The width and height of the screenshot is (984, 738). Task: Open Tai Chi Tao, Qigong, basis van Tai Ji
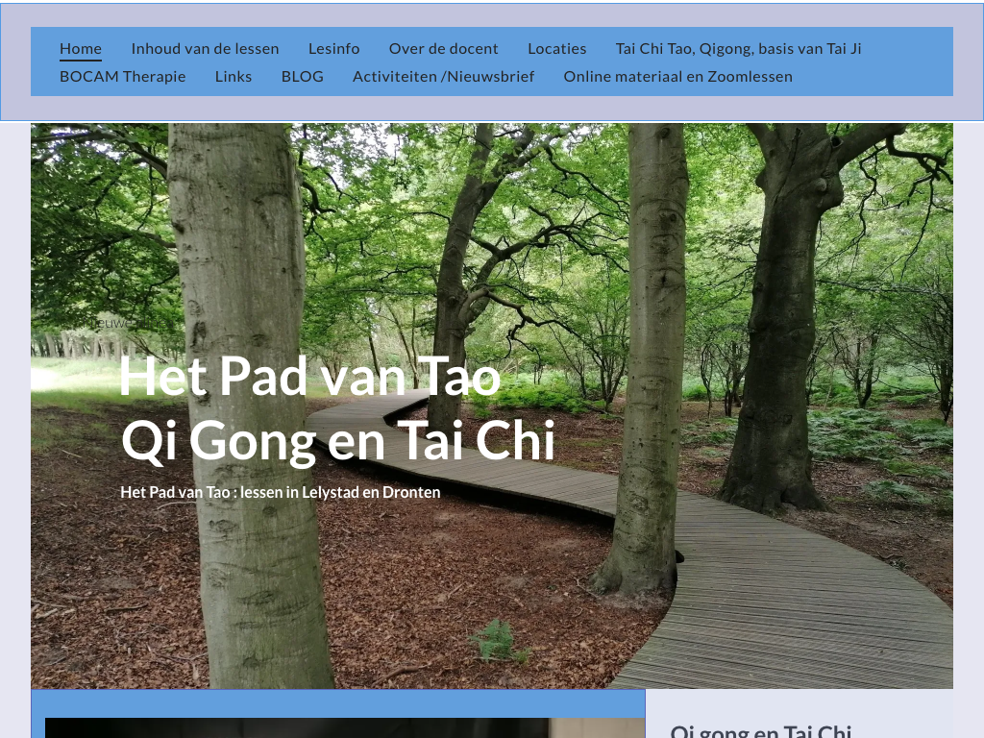[738, 48]
